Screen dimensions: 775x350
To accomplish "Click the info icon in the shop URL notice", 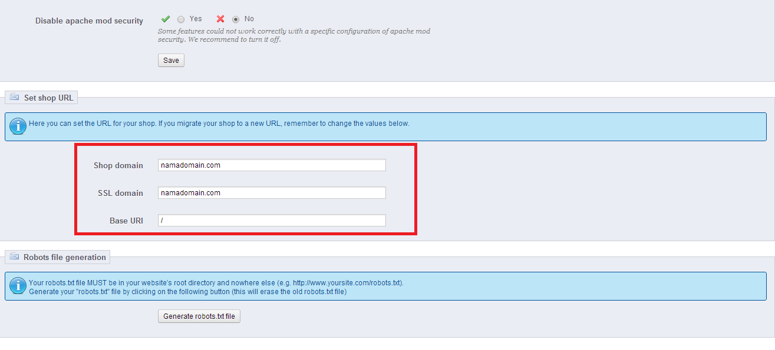I will (17, 126).
